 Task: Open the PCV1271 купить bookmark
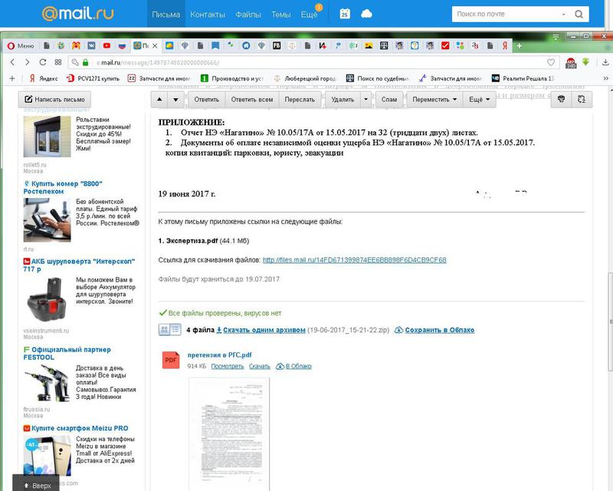pos(93,78)
